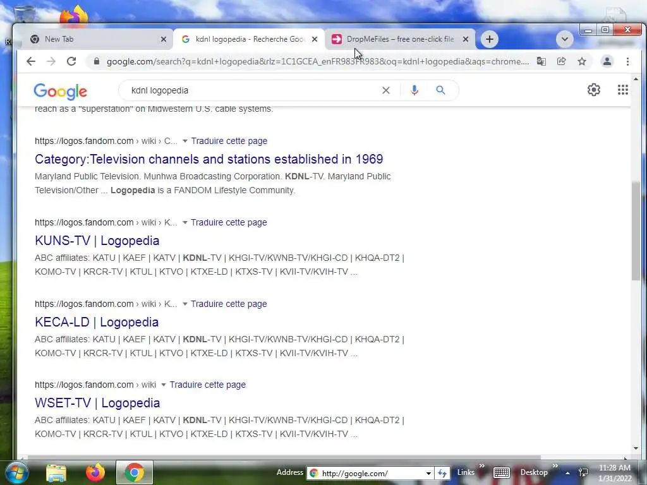Open Windows Explorer from the taskbar

tap(56, 472)
